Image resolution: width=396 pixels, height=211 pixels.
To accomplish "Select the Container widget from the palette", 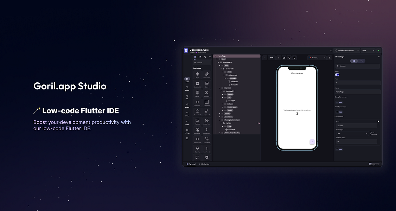I will coord(206,102).
